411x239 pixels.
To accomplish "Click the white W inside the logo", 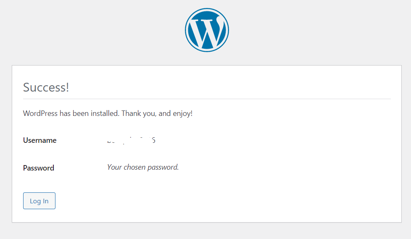I will coord(207,32).
